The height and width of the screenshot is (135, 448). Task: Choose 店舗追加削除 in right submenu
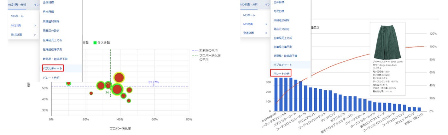pyautogui.click(x=282, y=20)
